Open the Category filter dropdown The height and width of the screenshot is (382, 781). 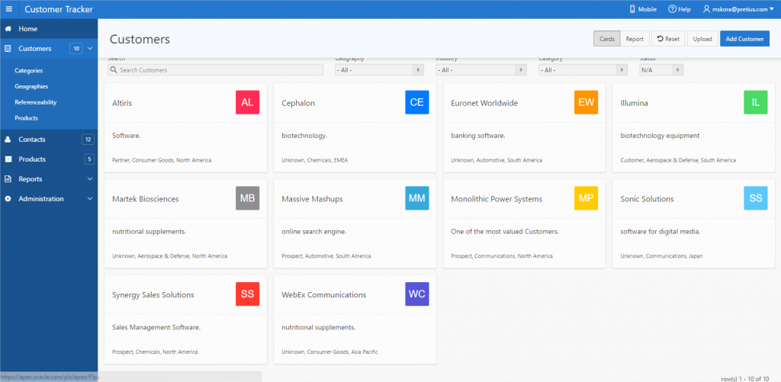[583, 70]
